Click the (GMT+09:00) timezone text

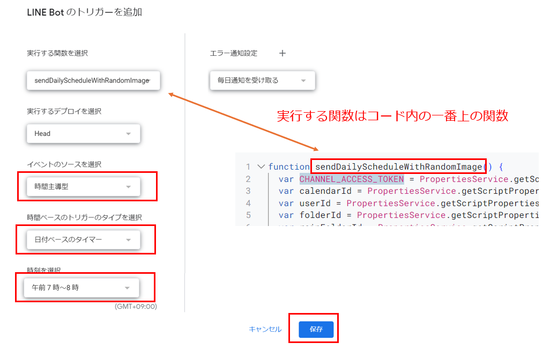136,307
